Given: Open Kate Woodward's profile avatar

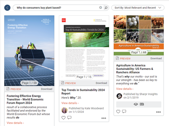Looking at the screenshot, I should pyautogui.click(x=64, y=110).
